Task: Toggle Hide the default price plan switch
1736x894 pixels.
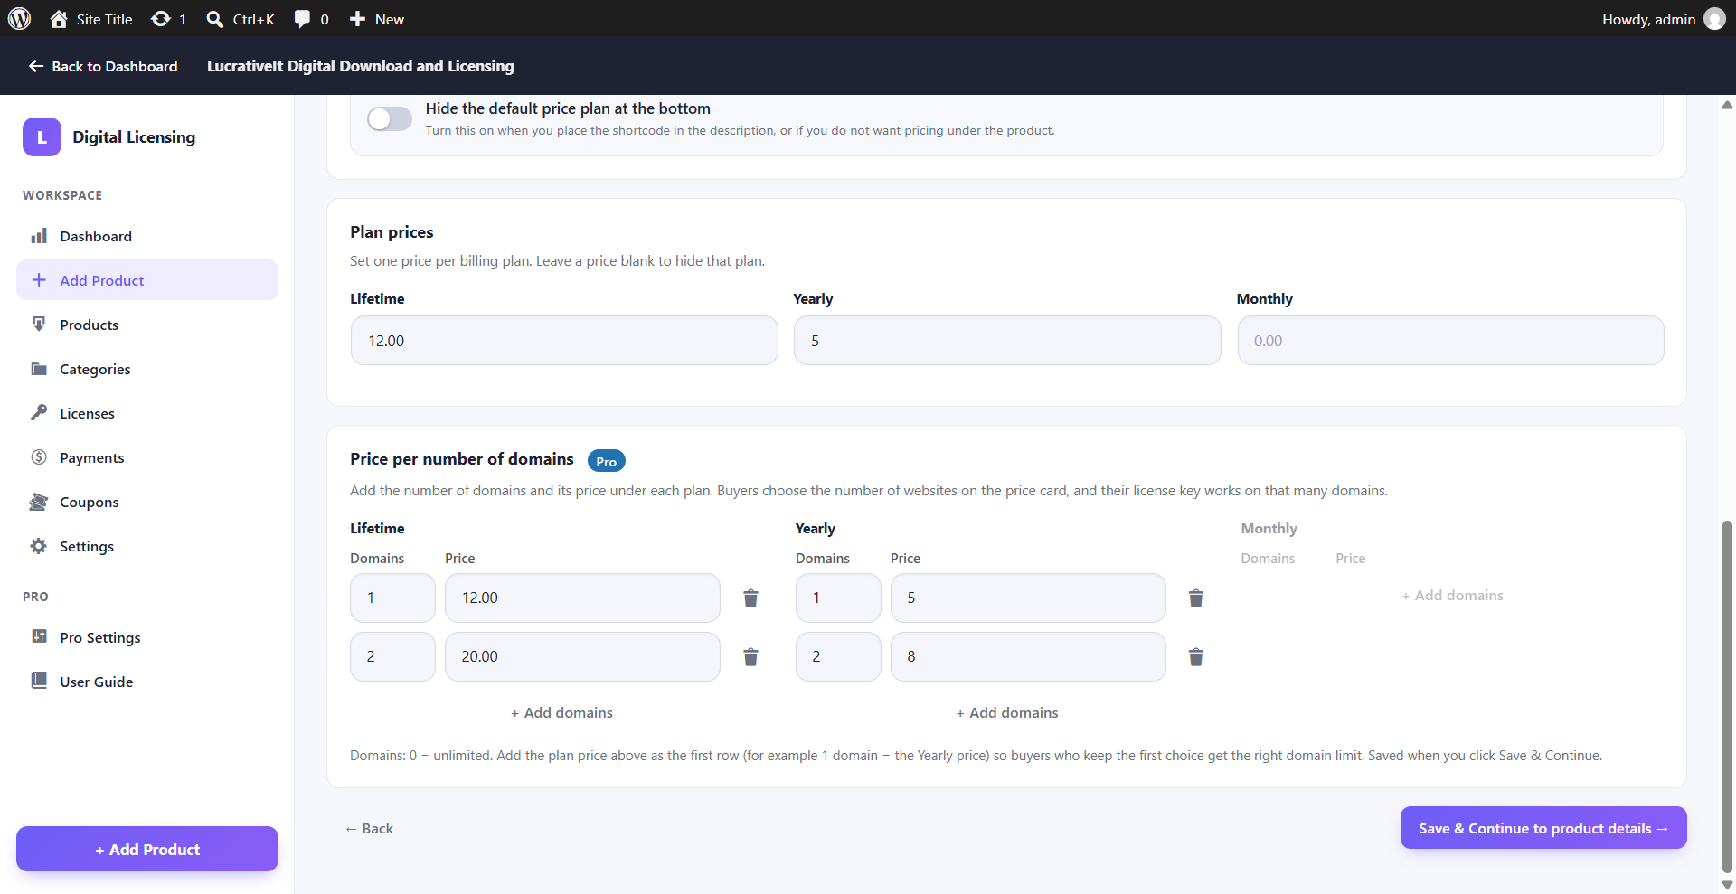Action: [390, 118]
